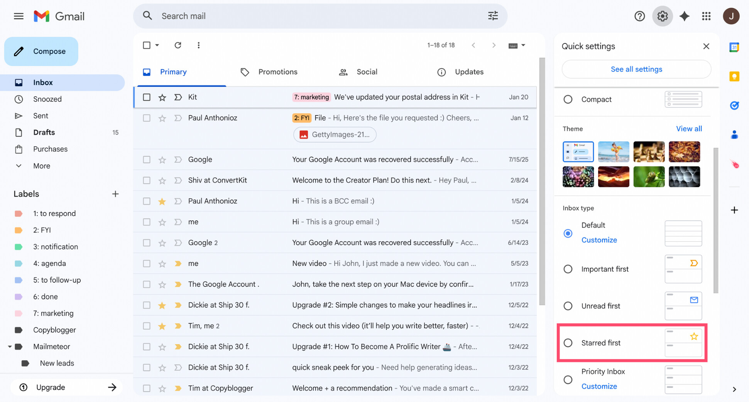Star the email from Kit

[162, 97]
